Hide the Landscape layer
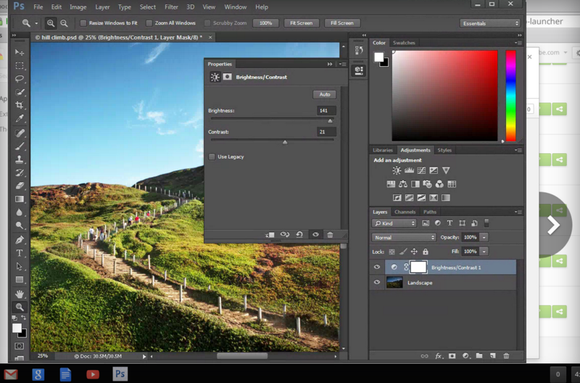Screen dimensions: 580x383 pyautogui.click(x=376, y=283)
